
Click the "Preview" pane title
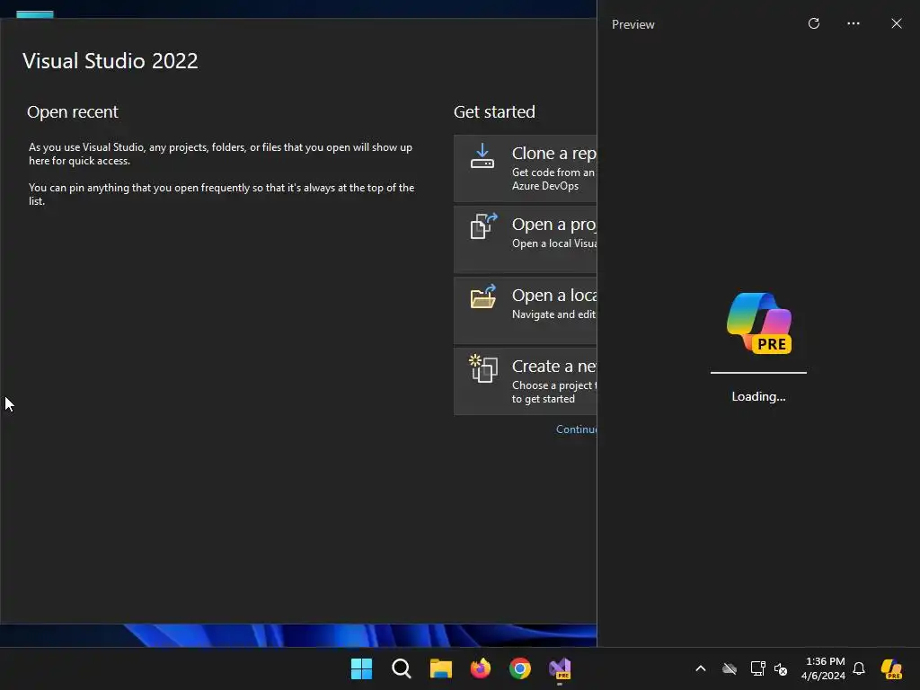tap(633, 24)
